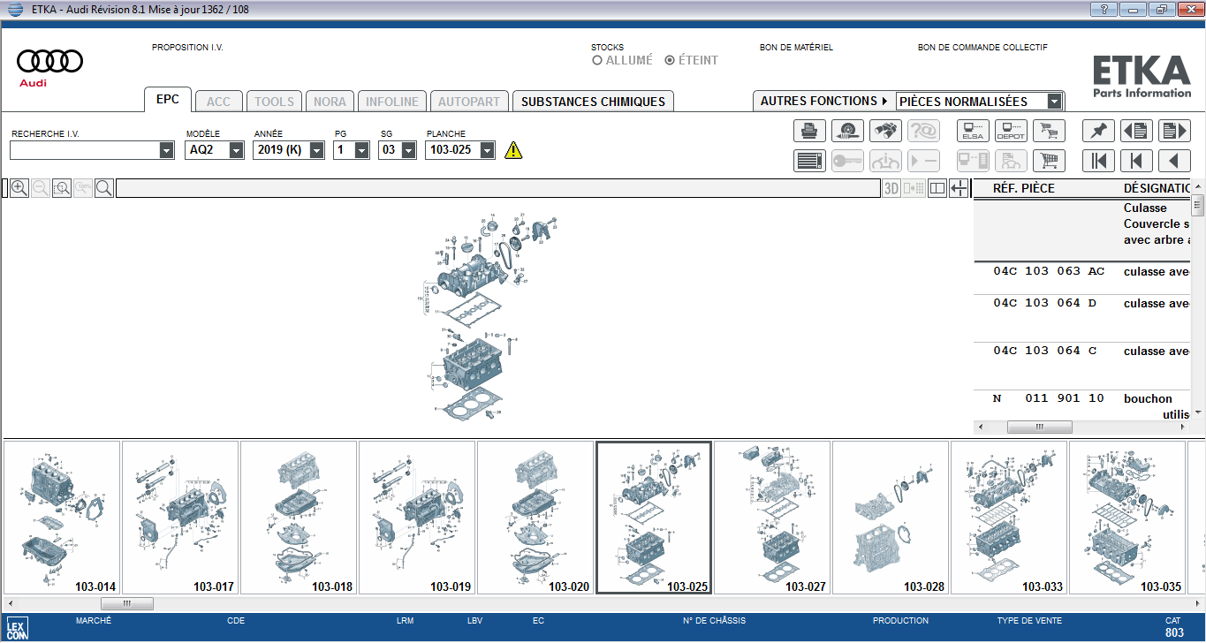Image resolution: width=1206 pixels, height=643 pixels.
Task: Open thumbnail 103-017
Action: tap(180, 518)
